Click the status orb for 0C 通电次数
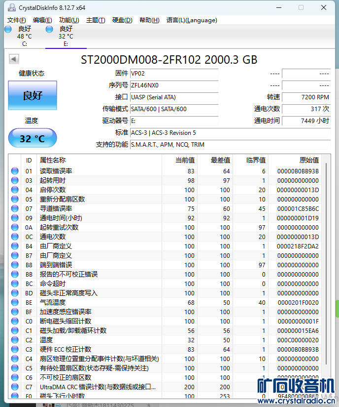Viewport: 339px width, 407px height. click(x=15, y=237)
